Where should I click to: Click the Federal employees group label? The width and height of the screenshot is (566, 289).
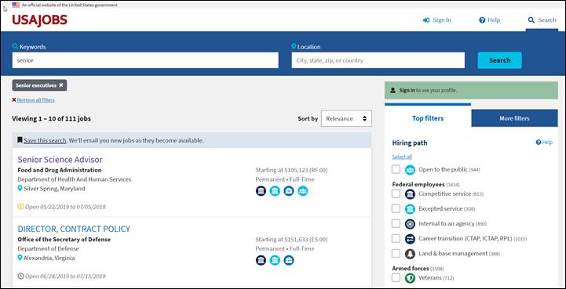(418, 184)
